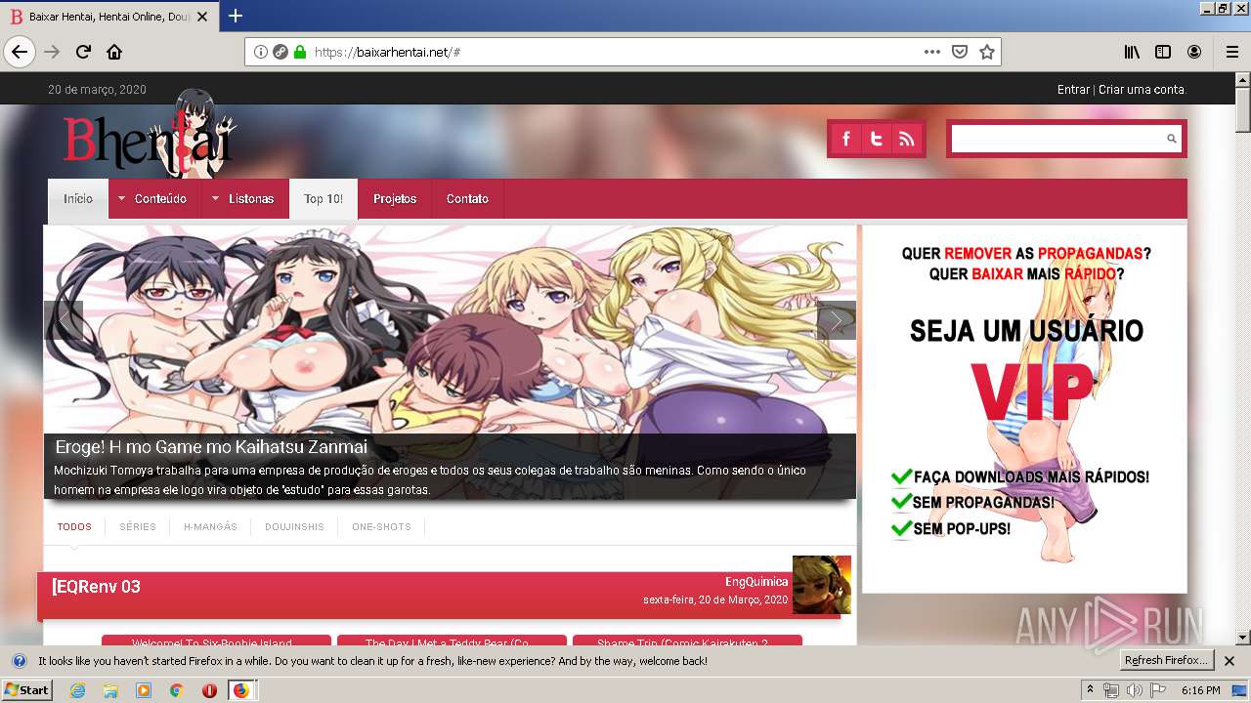Save page to Pocket
1251x703 pixels.
(x=960, y=52)
